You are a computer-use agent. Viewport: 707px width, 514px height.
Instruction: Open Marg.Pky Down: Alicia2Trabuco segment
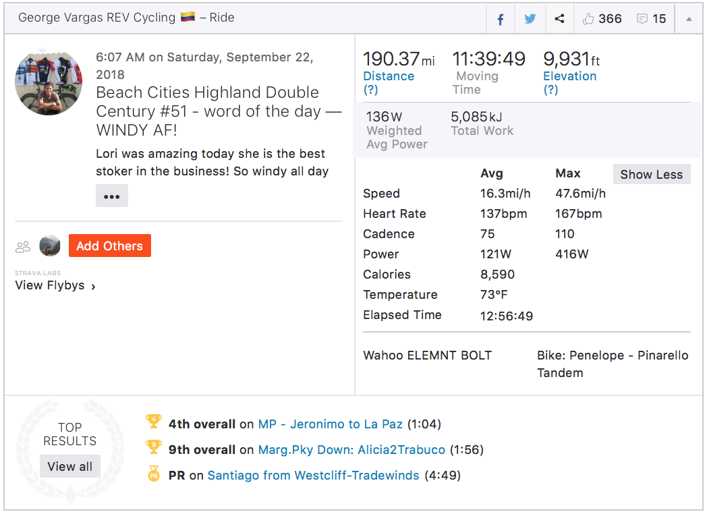351,450
